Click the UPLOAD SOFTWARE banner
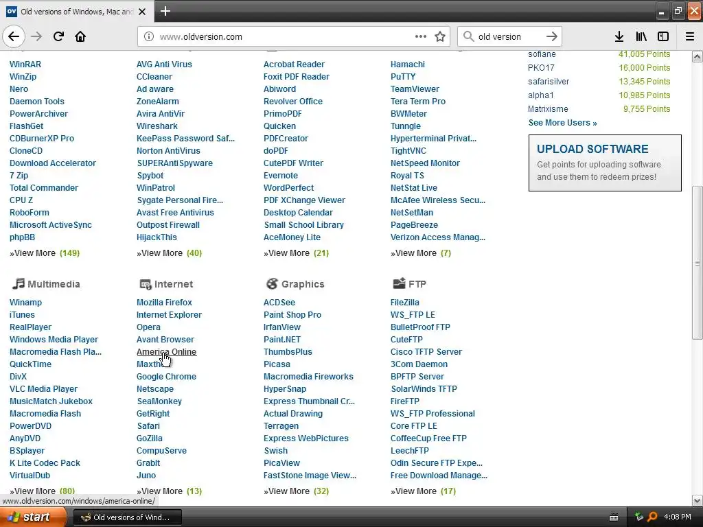 pos(605,163)
